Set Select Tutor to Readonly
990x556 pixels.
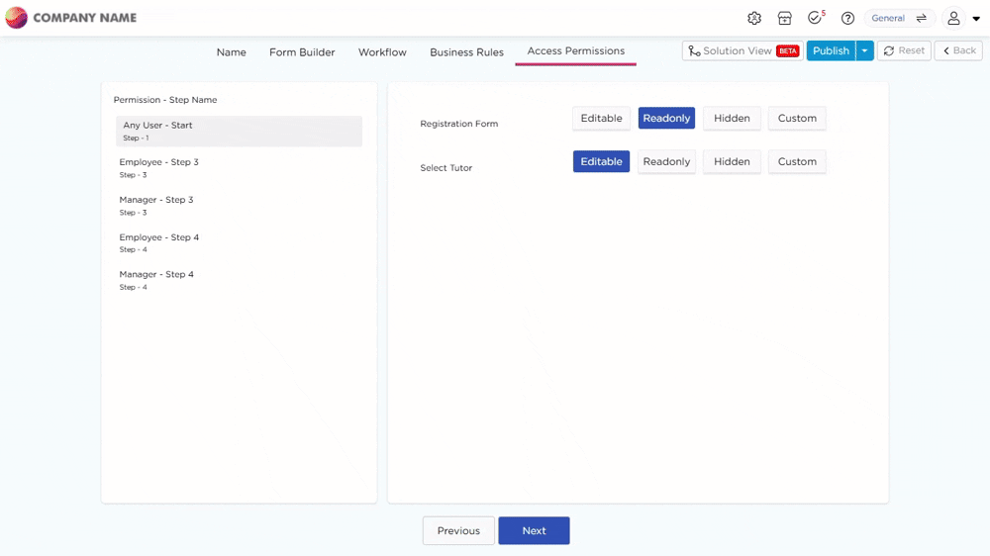(666, 162)
